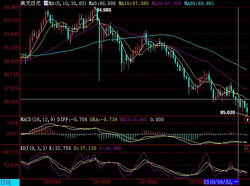Viewport: 250px width, 186px height.
Task: Click the 52.625 KDJ axis label
Action: click(x=11, y=165)
